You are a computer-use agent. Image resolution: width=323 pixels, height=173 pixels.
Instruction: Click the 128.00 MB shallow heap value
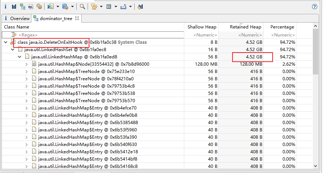[x=206, y=64]
